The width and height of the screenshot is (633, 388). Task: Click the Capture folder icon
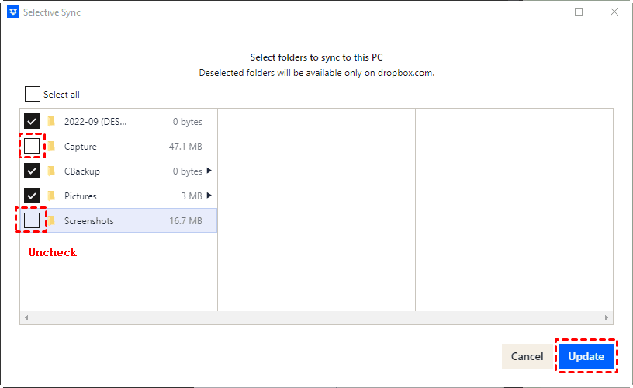pyautogui.click(x=51, y=146)
